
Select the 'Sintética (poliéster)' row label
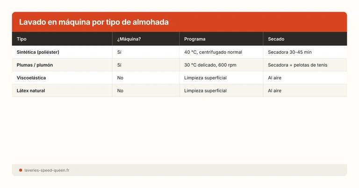click(x=38, y=52)
